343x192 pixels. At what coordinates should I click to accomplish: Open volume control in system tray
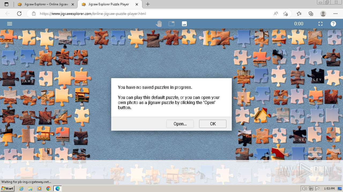(305, 189)
